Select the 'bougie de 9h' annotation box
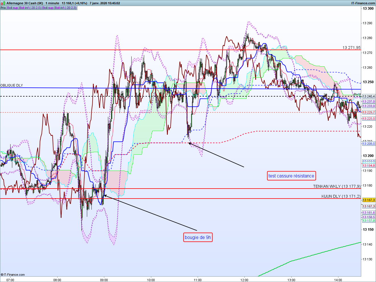Image resolution: width=376 pixels, height=282 pixels. tap(198, 237)
